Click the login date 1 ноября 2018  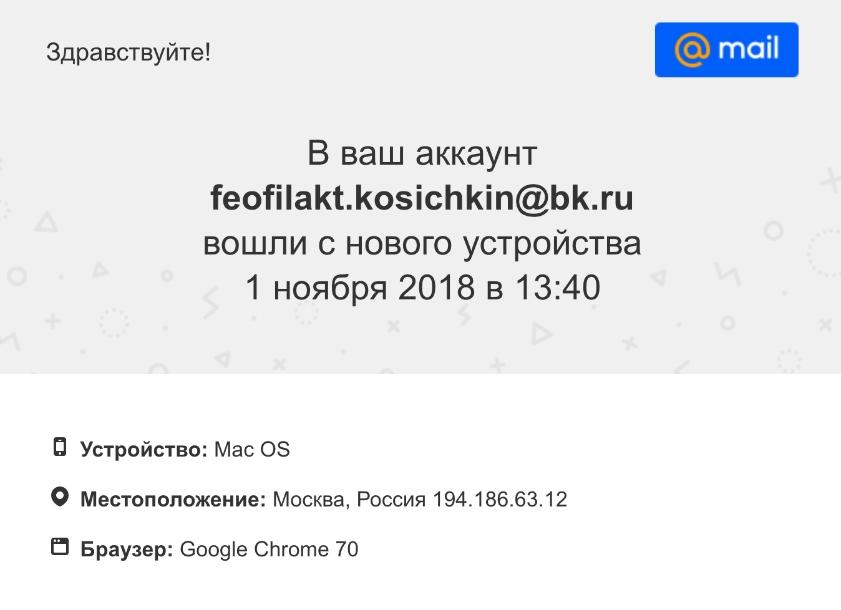click(x=360, y=288)
